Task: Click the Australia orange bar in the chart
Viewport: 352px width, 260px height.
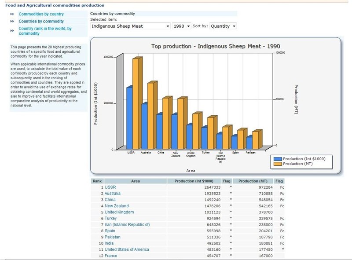Action: pos(150,116)
